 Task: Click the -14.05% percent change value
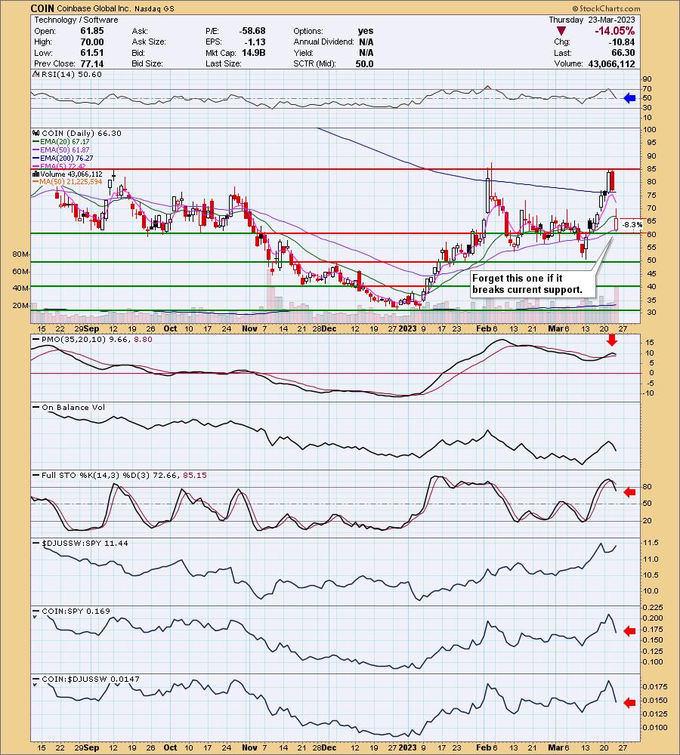pos(614,31)
